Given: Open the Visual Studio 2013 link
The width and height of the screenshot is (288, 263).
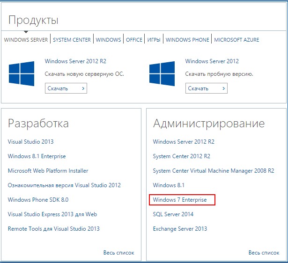Looking at the screenshot, I should pyautogui.click(x=31, y=141).
